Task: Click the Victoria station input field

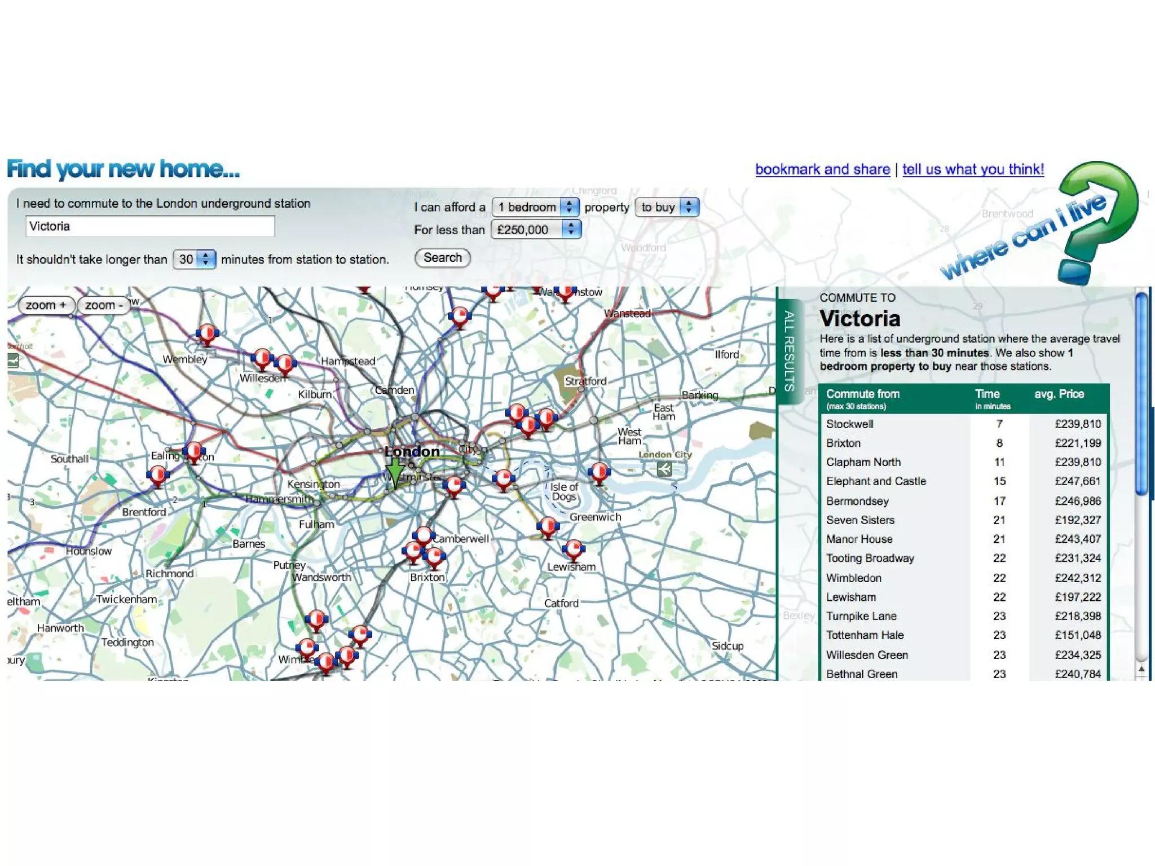Action: pyautogui.click(x=150, y=226)
